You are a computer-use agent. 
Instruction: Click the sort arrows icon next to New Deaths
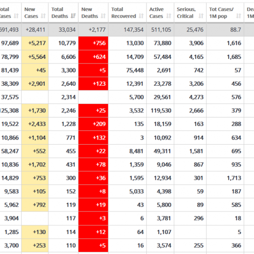tap(103, 16)
